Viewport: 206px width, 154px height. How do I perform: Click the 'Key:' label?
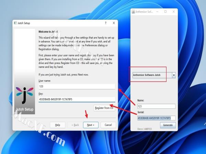tap(41, 94)
